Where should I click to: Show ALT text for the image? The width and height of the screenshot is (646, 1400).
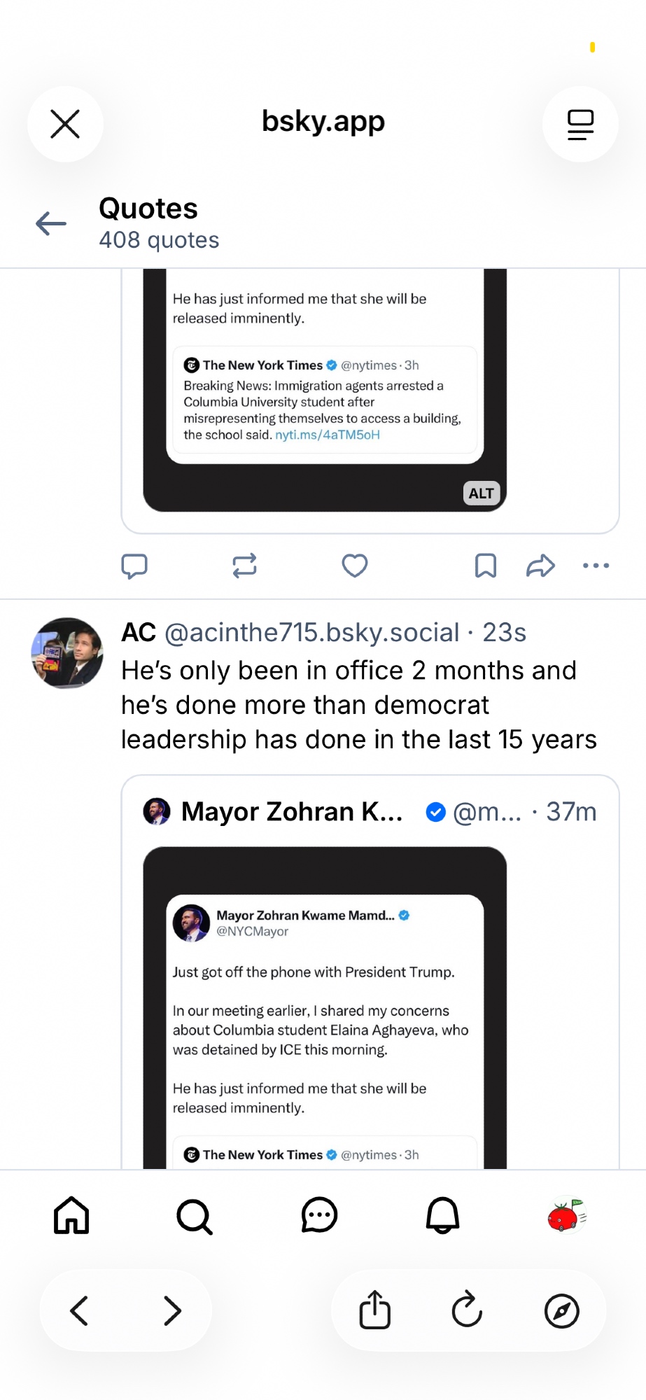coord(481,493)
